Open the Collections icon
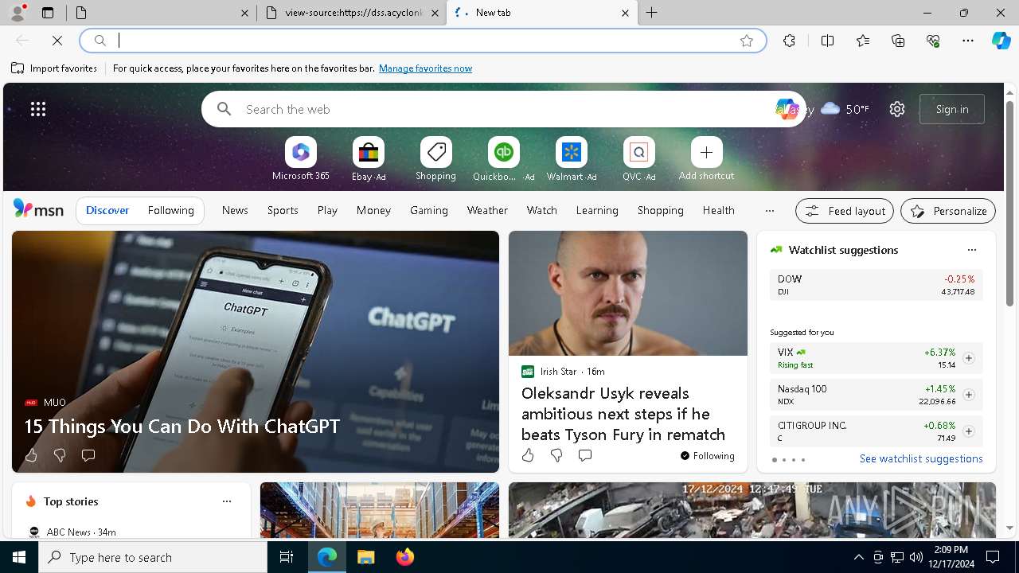The image size is (1019, 573). [x=898, y=41]
